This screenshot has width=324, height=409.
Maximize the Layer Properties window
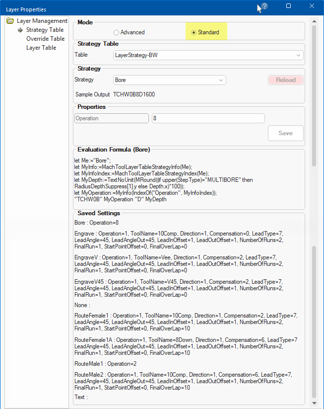pyautogui.click(x=289, y=6)
